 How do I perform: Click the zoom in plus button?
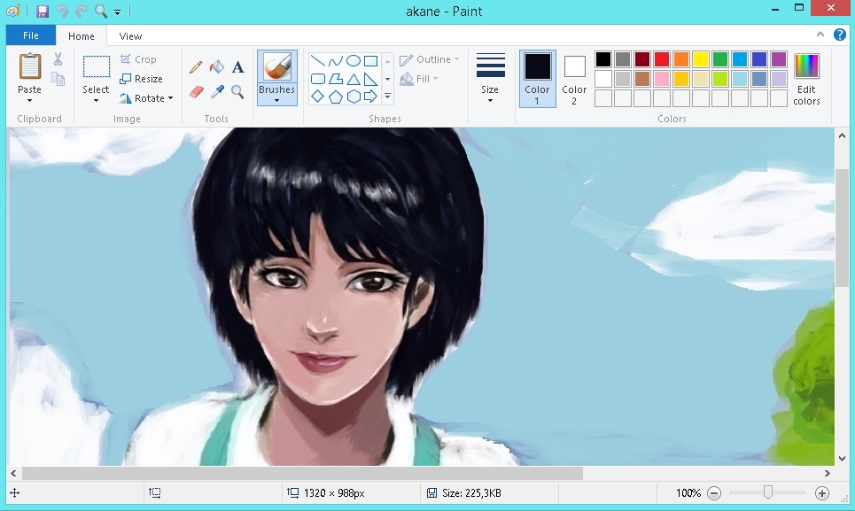pyautogui.click(x=821, y=493)
